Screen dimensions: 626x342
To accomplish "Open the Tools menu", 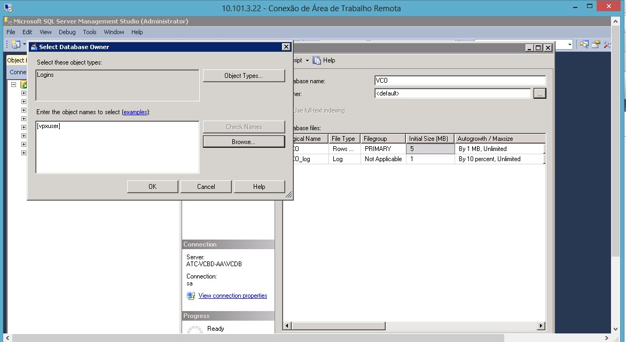I will pos(90,32).
